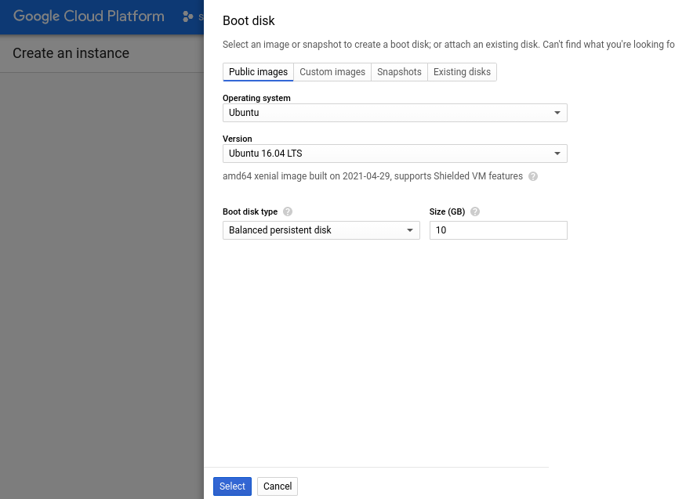The width and height of the screenshot is (675, 499).
Task: Switch to the Custom images tab
Action: coord(332,72)
